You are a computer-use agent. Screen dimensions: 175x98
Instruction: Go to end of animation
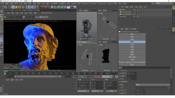91,76
